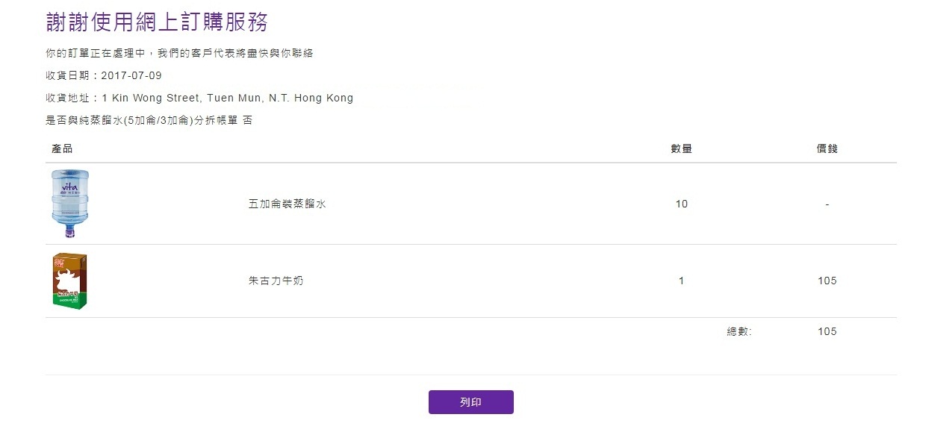Click the purple 列印 print button
This screenshot has height=432, width=926.
tap(470, 402)
